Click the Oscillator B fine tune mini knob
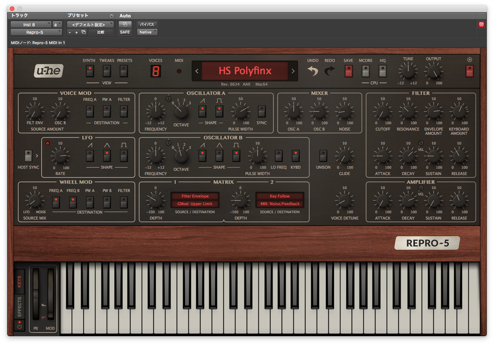Screen dimensions: 494x345 [168, 143]
